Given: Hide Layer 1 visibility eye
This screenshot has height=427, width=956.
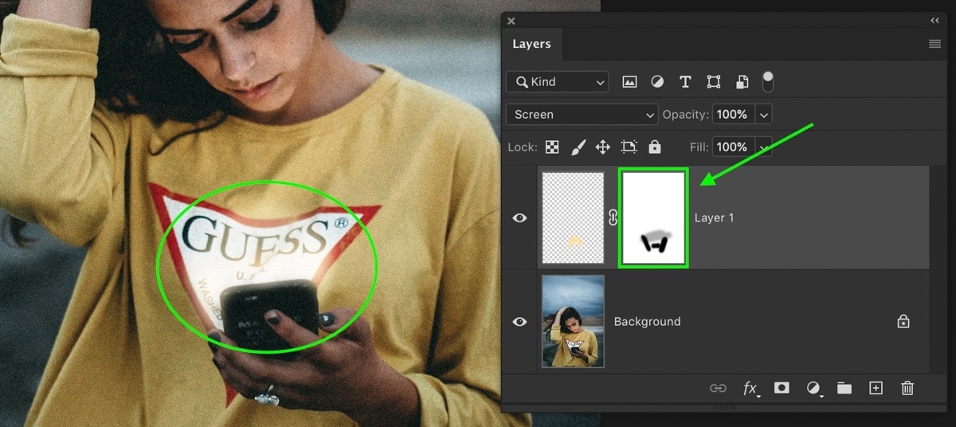Looking at the screenshot, I should [x=520, y=217].
